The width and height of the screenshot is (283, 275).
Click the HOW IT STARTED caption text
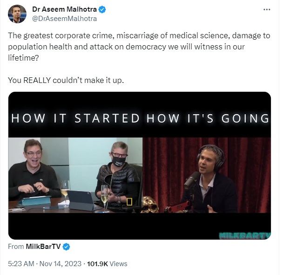pos(75,118)
